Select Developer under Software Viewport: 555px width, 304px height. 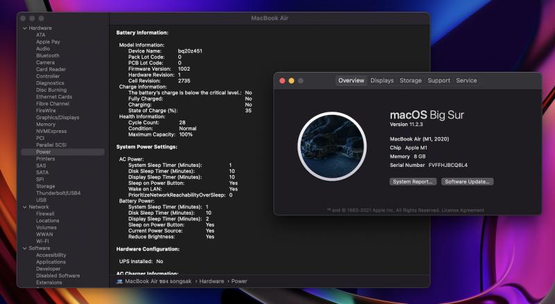click(x=48, y=269)
